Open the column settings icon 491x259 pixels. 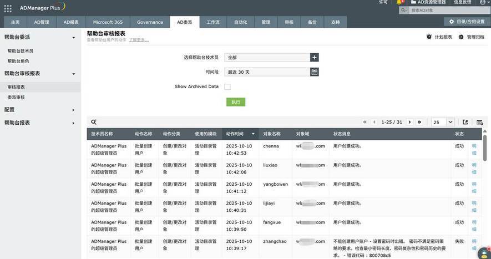[480, 122]
